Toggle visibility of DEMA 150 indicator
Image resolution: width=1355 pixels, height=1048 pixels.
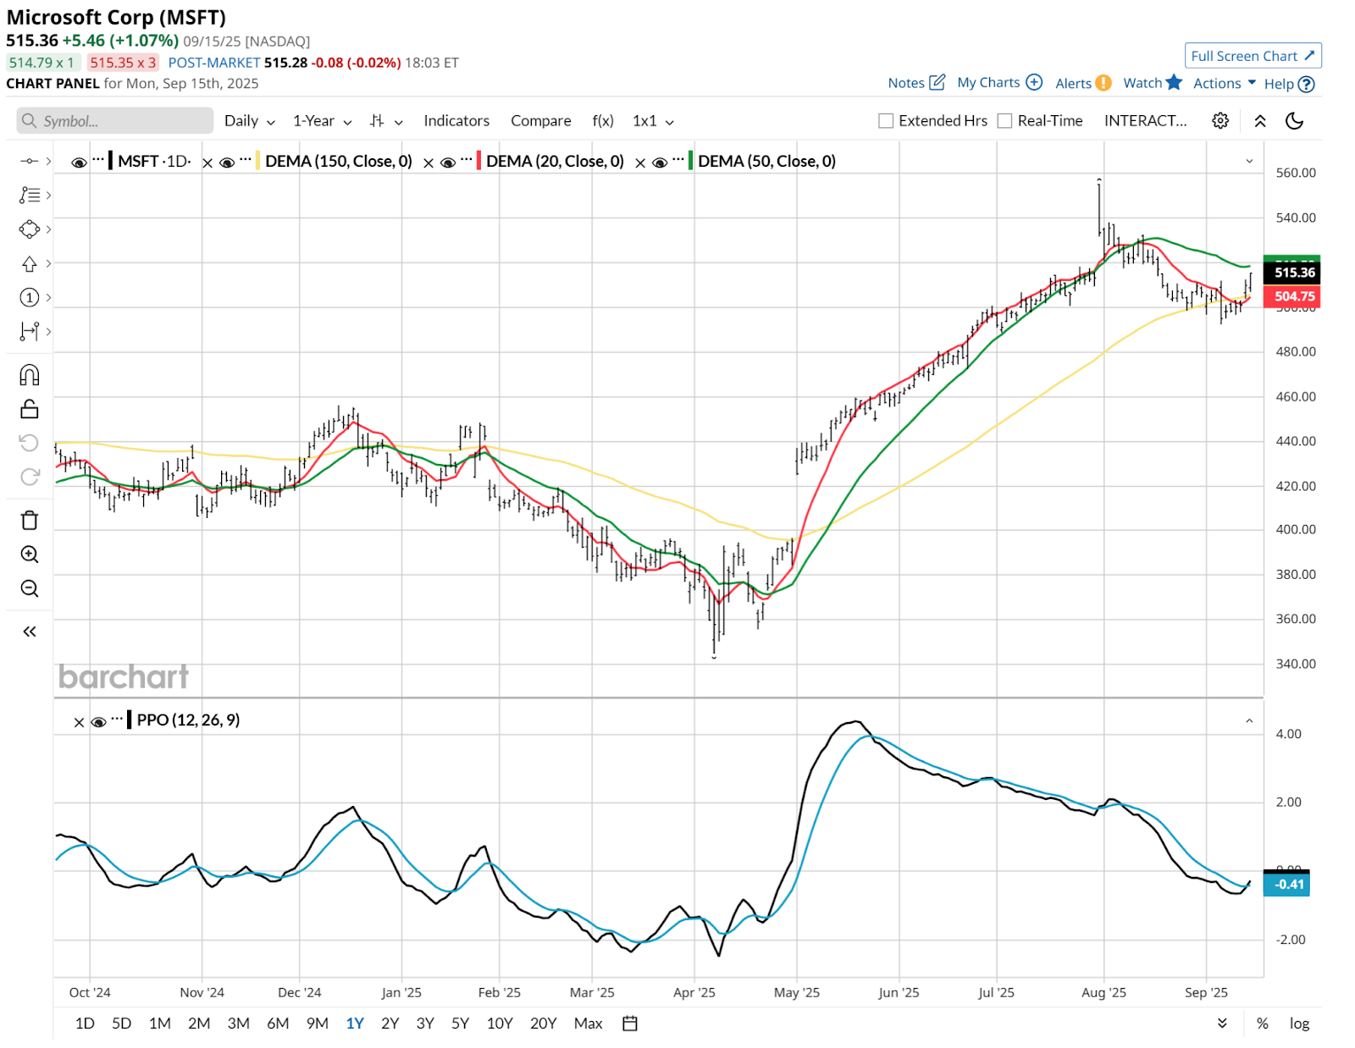(227, 163)
